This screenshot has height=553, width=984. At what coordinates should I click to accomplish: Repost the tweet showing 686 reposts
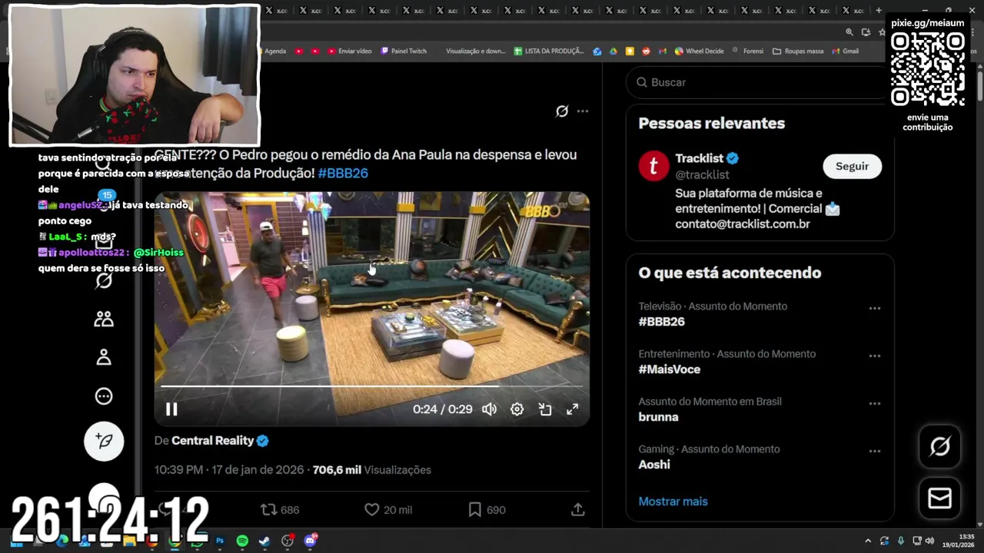(x=280, y=510)
